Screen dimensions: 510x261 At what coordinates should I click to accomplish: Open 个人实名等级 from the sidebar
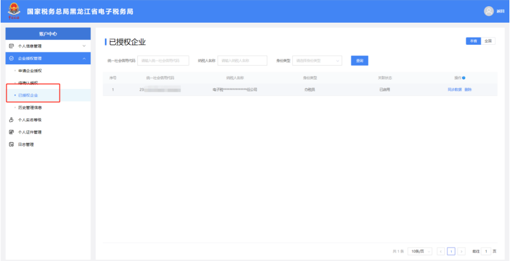click(29, 120)
